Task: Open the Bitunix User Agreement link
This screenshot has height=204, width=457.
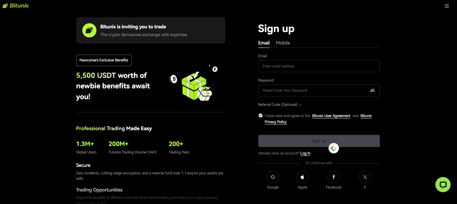Action: coord(331,116)
